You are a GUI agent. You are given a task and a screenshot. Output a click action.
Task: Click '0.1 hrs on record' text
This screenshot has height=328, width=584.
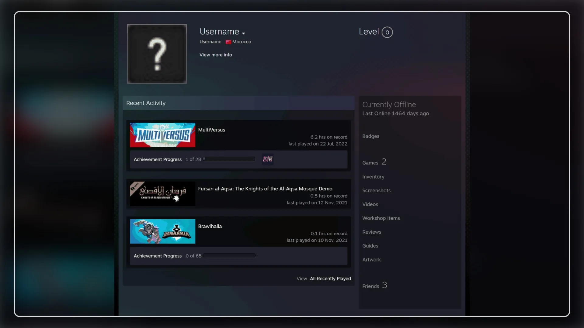point(329,234)
